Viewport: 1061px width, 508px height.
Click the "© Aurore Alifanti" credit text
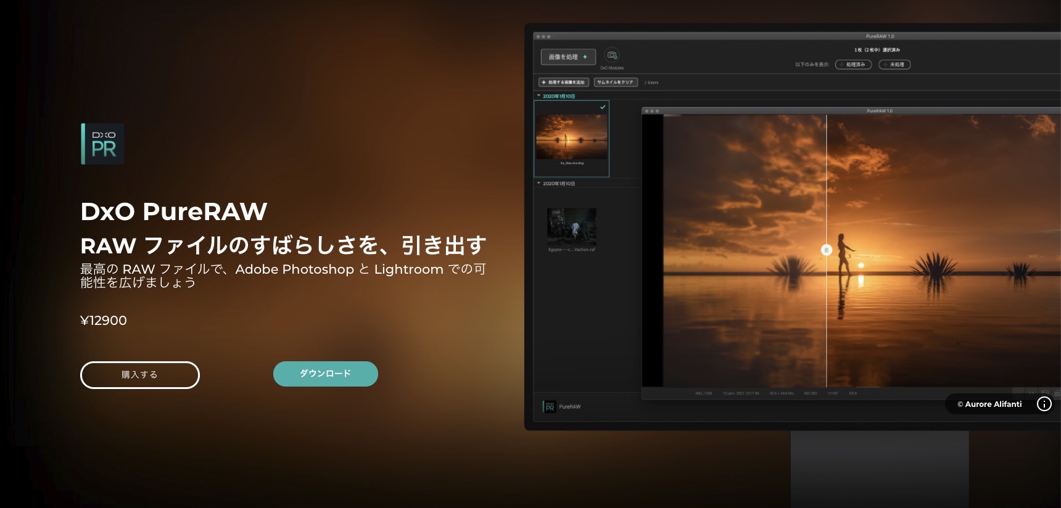989,404
